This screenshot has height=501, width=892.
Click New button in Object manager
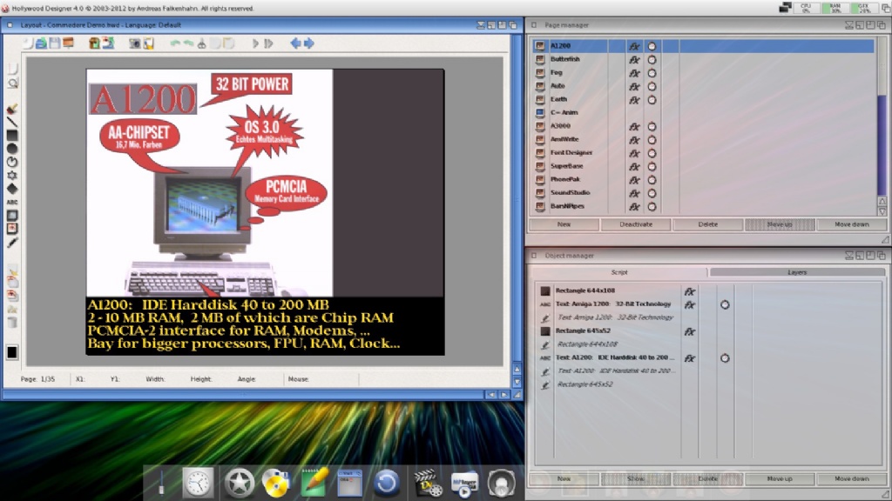(x=564, y=479)
